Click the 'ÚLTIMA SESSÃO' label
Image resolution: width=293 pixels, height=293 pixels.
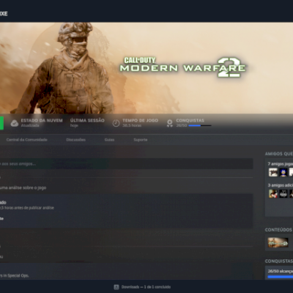(87, 120)
